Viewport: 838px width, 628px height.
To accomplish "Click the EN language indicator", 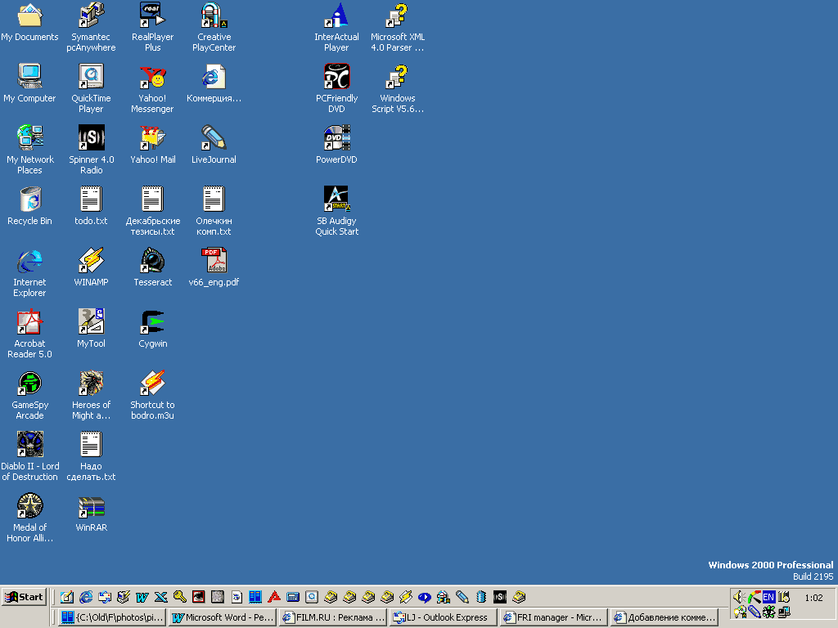I will (x=768, y=597).
